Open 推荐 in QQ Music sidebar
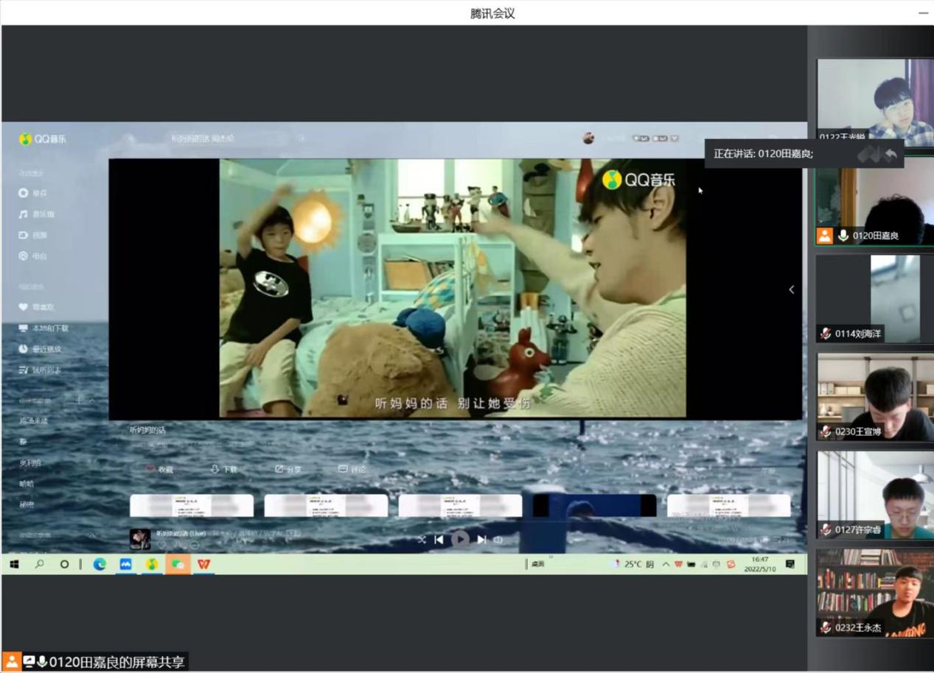 pyautogui.click(x=35, y=193)
